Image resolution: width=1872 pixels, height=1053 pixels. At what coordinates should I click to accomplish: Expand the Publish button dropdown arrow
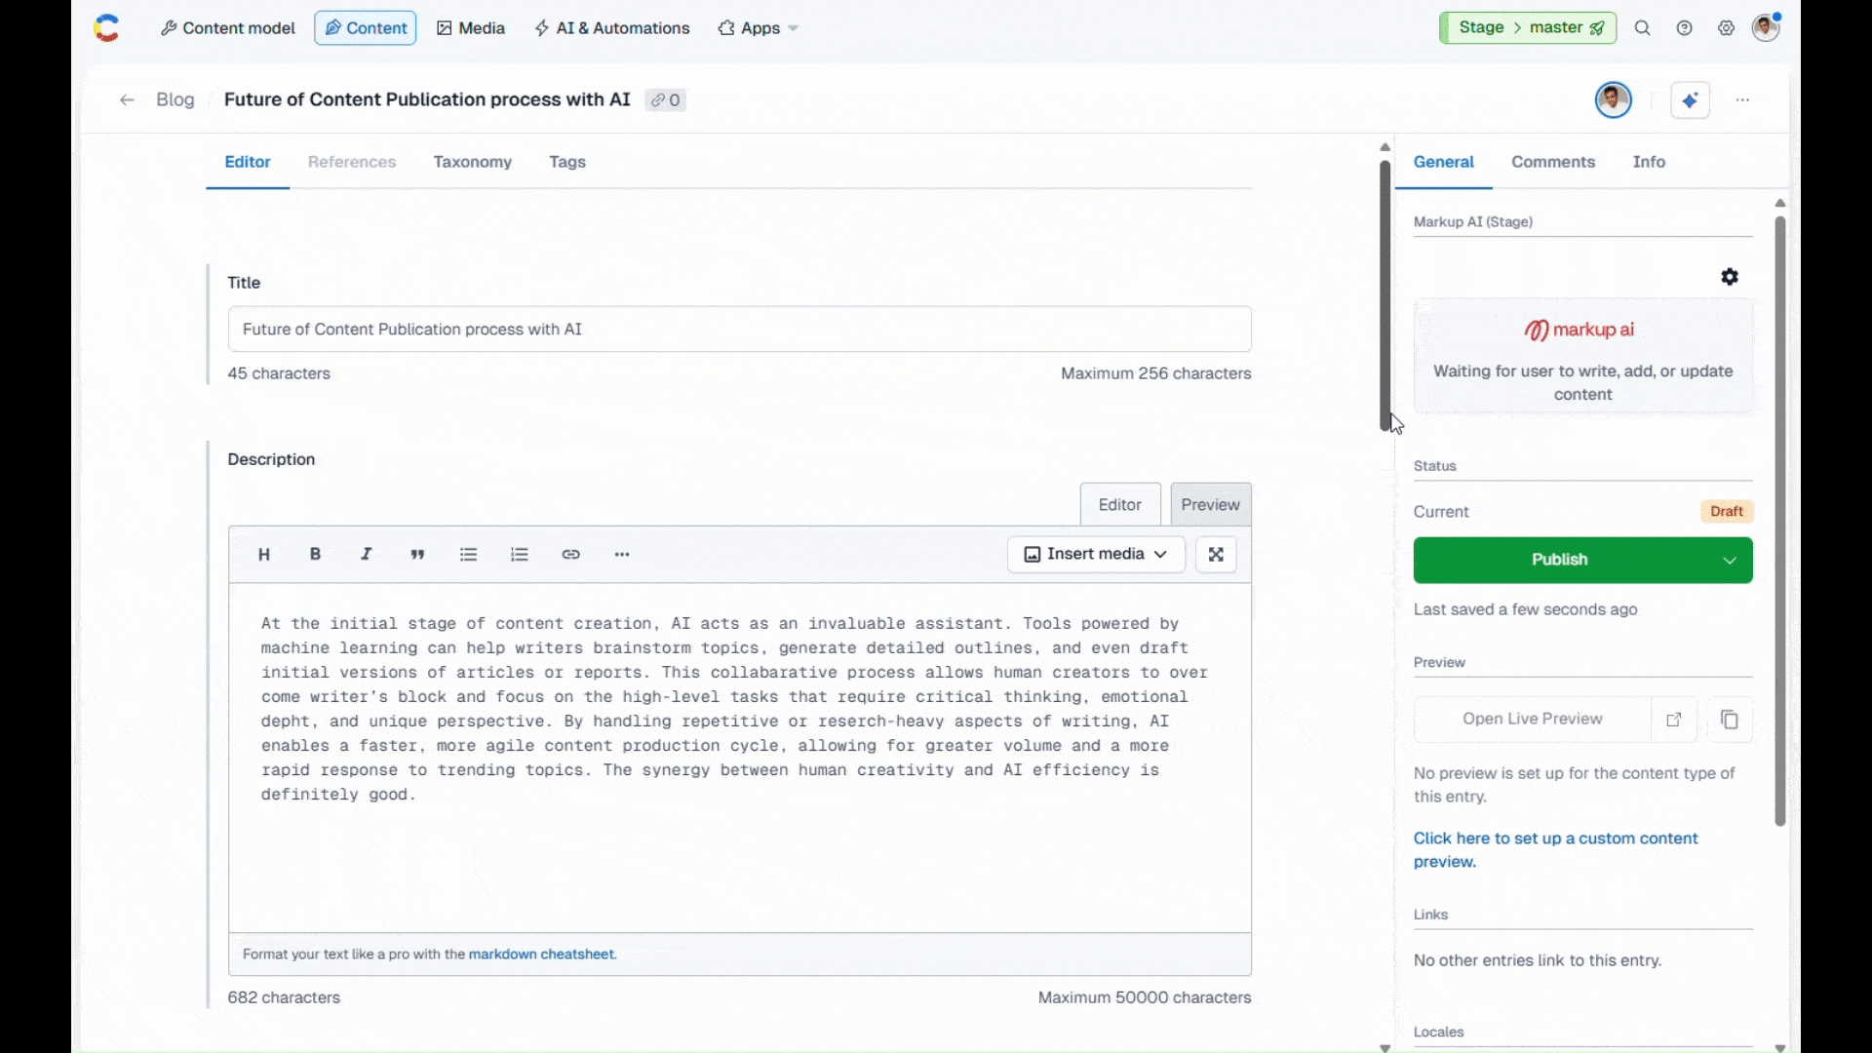(x=1730, y=561)
